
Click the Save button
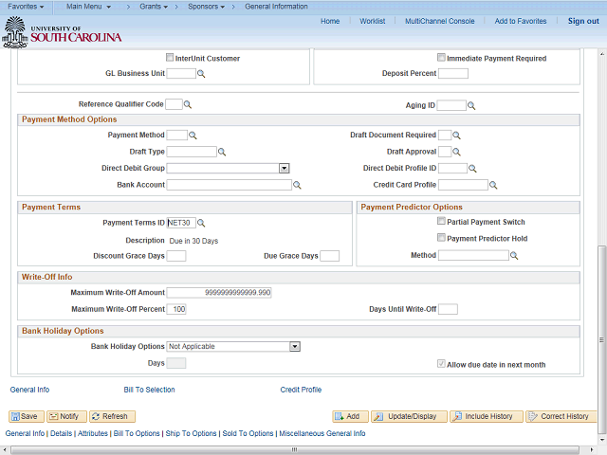tap(26, 416)
